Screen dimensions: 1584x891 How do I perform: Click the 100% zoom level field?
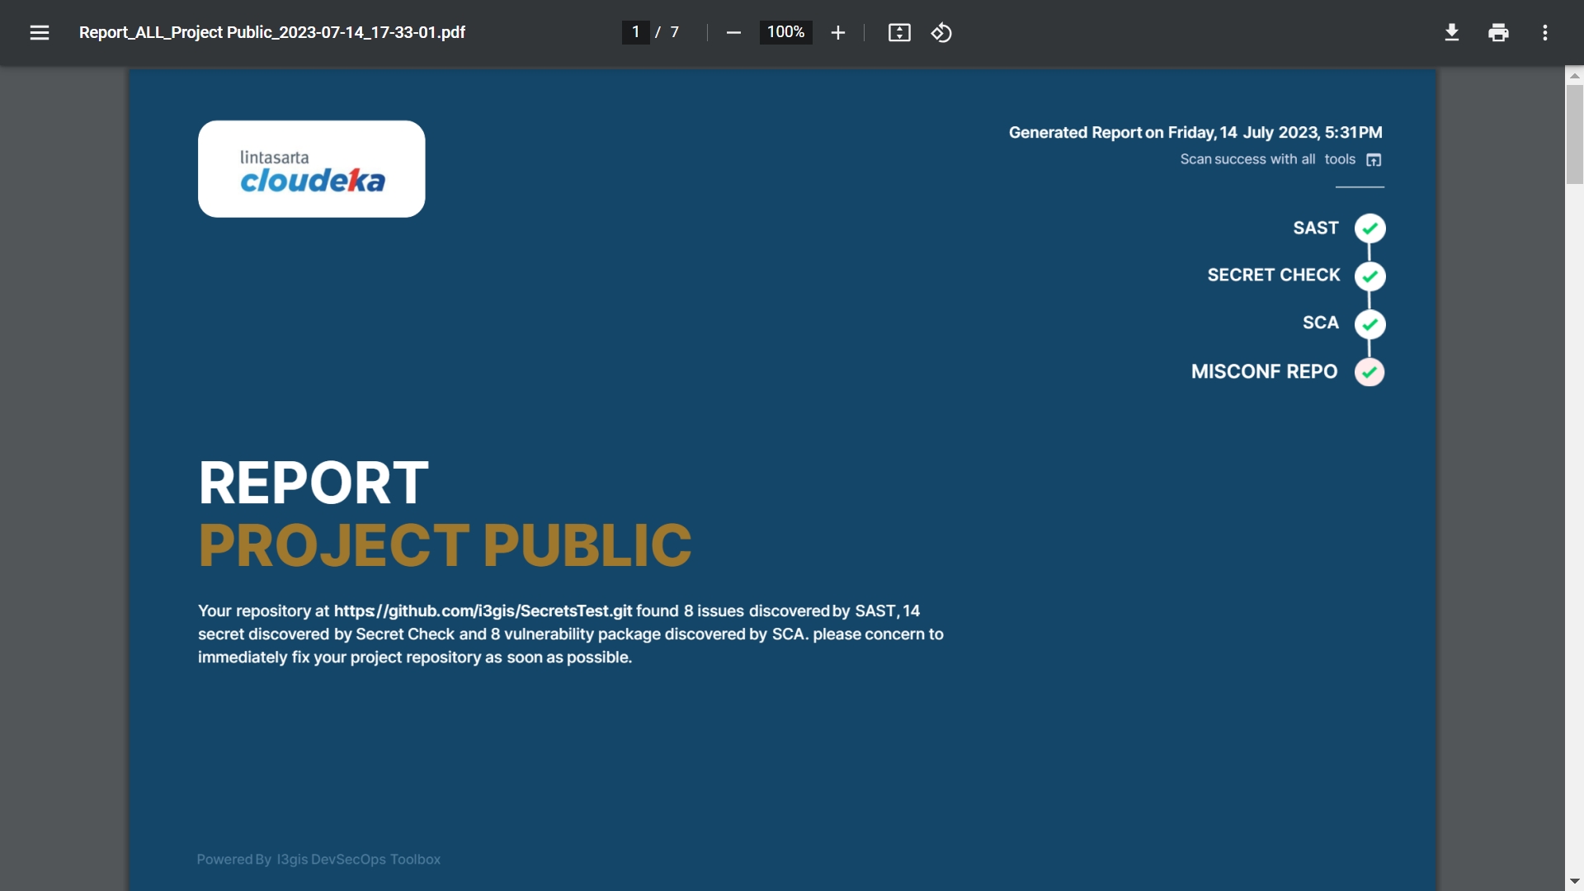pyautogui.click(x=785, y=32)
